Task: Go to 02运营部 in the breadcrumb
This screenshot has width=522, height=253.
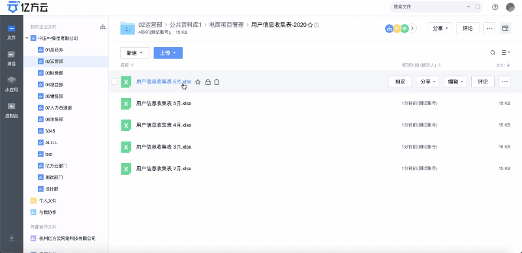Action: [151, 25]
